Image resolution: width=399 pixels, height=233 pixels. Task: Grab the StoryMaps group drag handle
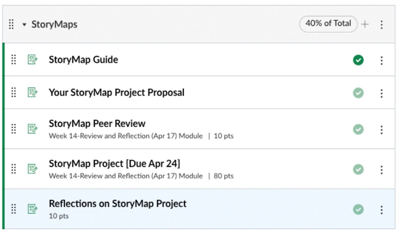click(11, 24)
